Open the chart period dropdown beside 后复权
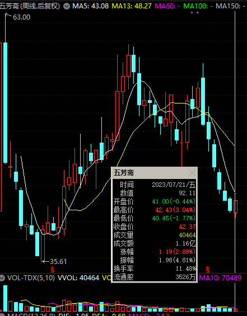The image size is (247, 316). 67,6
